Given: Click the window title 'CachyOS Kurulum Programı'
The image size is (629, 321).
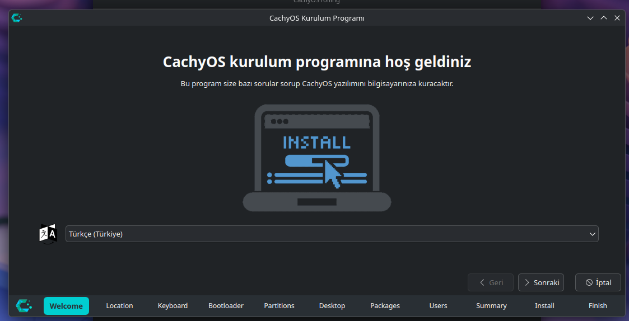Looking at the screenshot, I should [x=317, y=18].
